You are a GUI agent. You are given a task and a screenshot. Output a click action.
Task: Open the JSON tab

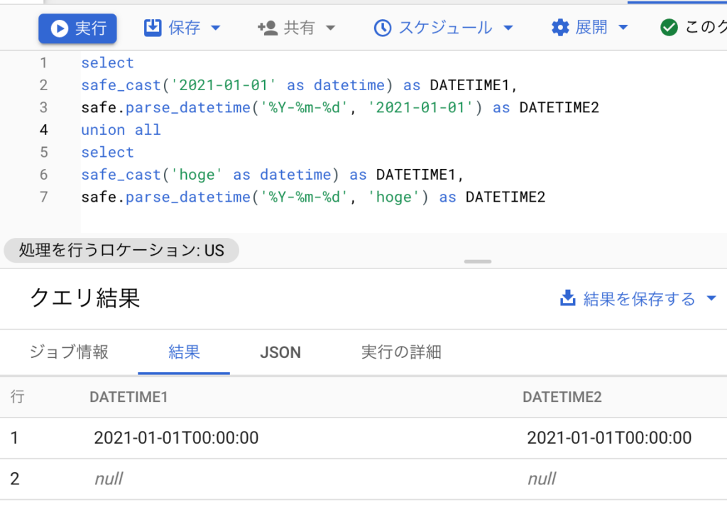(280, 352)
